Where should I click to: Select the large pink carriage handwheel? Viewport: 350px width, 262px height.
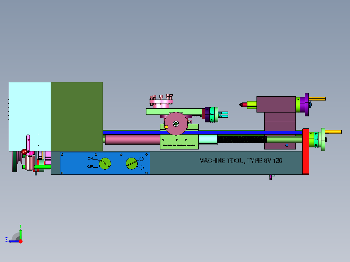pyautogui.click(x=176, y=124)
